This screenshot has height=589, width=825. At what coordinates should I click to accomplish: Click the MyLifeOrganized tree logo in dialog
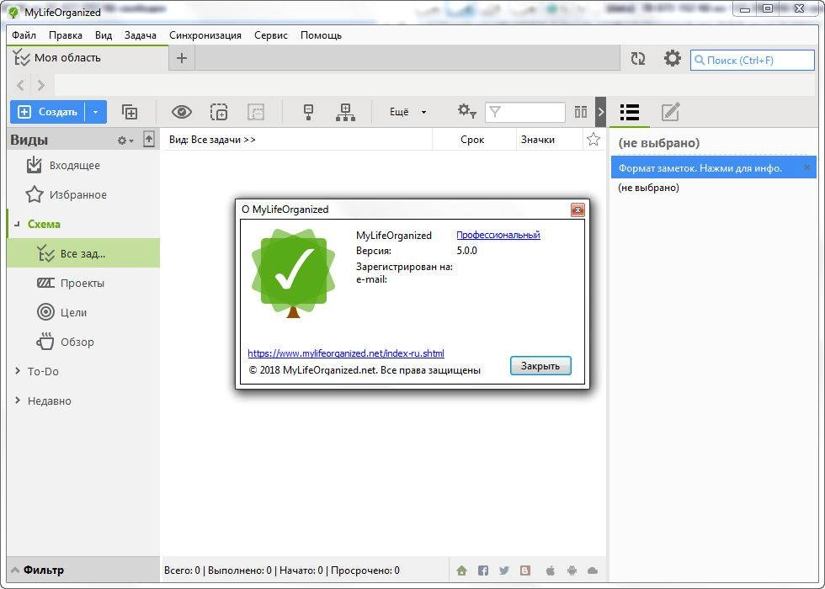(x=294, y=273)
